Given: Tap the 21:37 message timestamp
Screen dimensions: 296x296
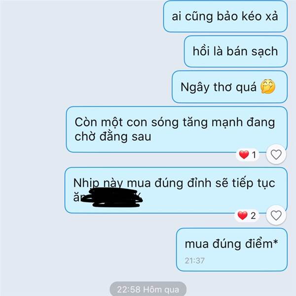Looking at the screenshot, I should 195,260.
